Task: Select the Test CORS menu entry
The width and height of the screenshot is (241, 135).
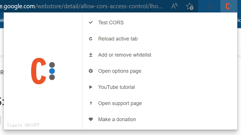Action: 111,23
